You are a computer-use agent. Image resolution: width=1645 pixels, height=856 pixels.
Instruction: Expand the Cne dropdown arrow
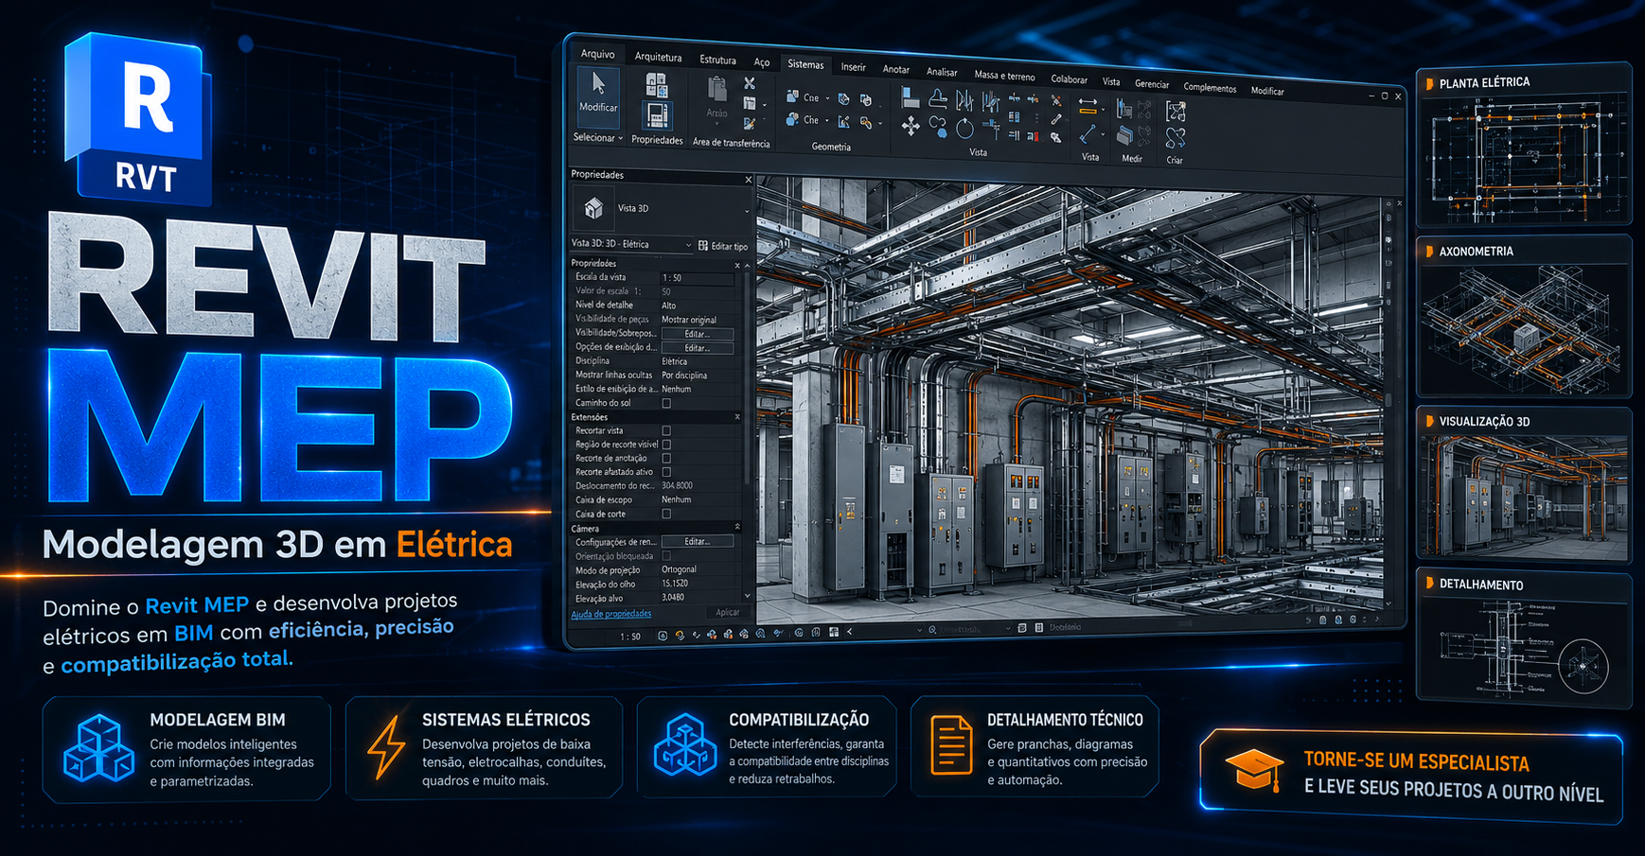[827, 97]
